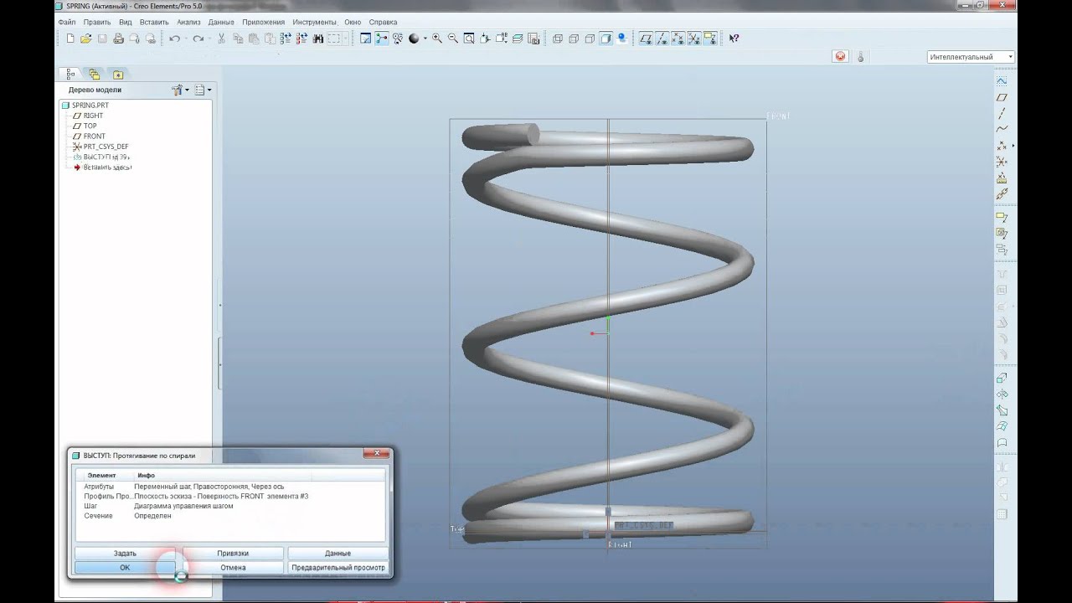The image size is (1072, 603).
Task: Select the Datum Axis tool
Action: pos(1001,113)
